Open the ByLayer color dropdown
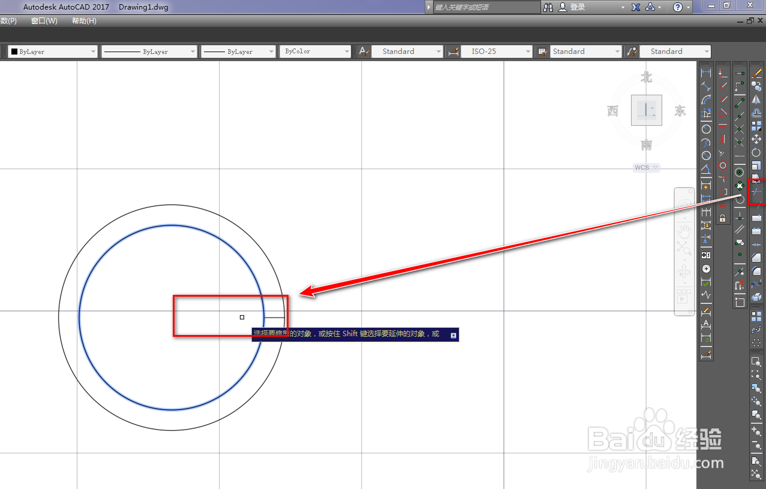 click(52, 52)
